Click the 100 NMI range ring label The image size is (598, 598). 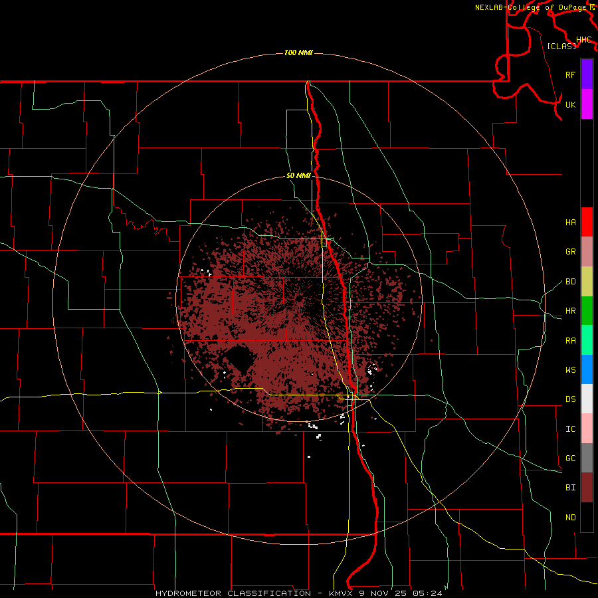[x=298, y=52]
